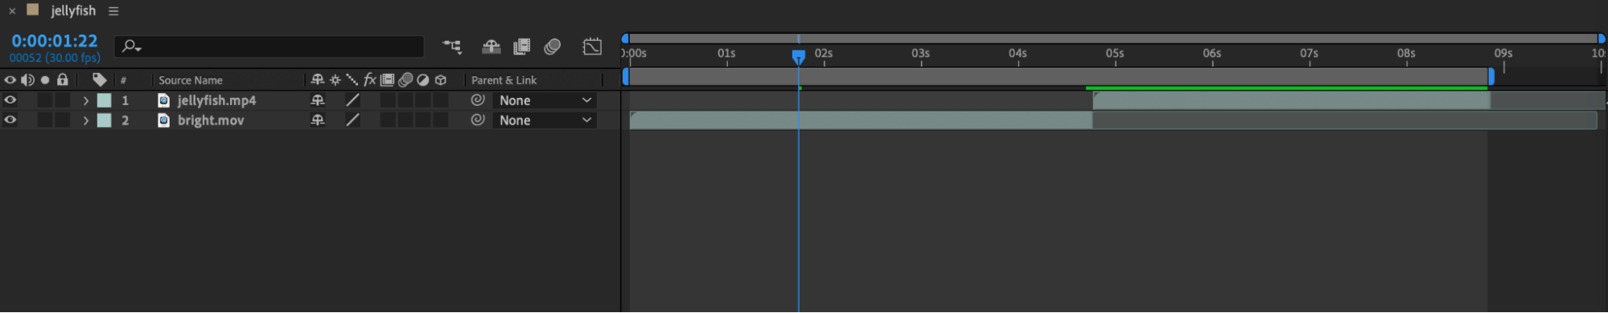
Task: Click the pick whip for jellyfish.mp4
Action: coord(478,100)
